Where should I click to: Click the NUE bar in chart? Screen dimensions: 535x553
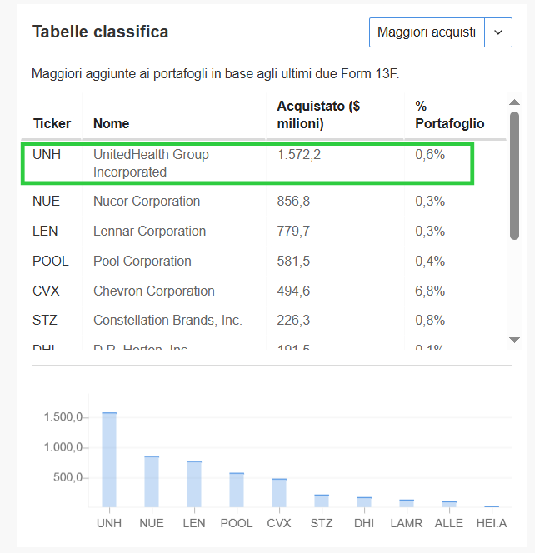[x=152, y=481]
